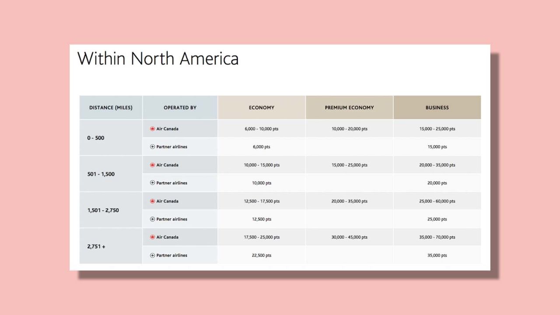Click the Air Canada maple leaf icon in the 501 - 1,500 row
The image size is (560, 315).
152,165
